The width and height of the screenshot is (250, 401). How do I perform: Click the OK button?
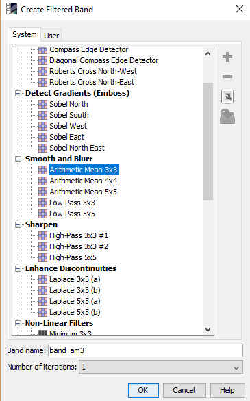(x=143, y=390)
